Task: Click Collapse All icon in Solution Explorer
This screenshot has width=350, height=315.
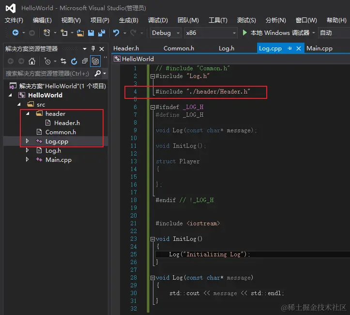Action: pyautogui.click(x=85, y=61)
